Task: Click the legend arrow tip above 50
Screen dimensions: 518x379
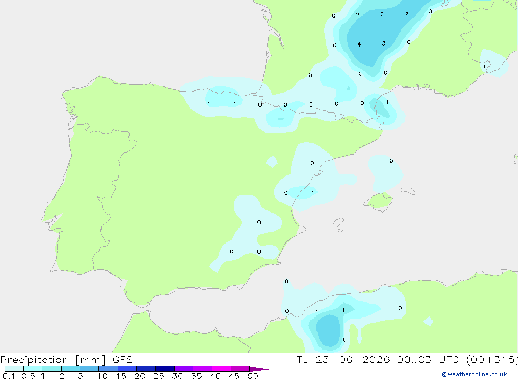Action: (x=259, y=369)
